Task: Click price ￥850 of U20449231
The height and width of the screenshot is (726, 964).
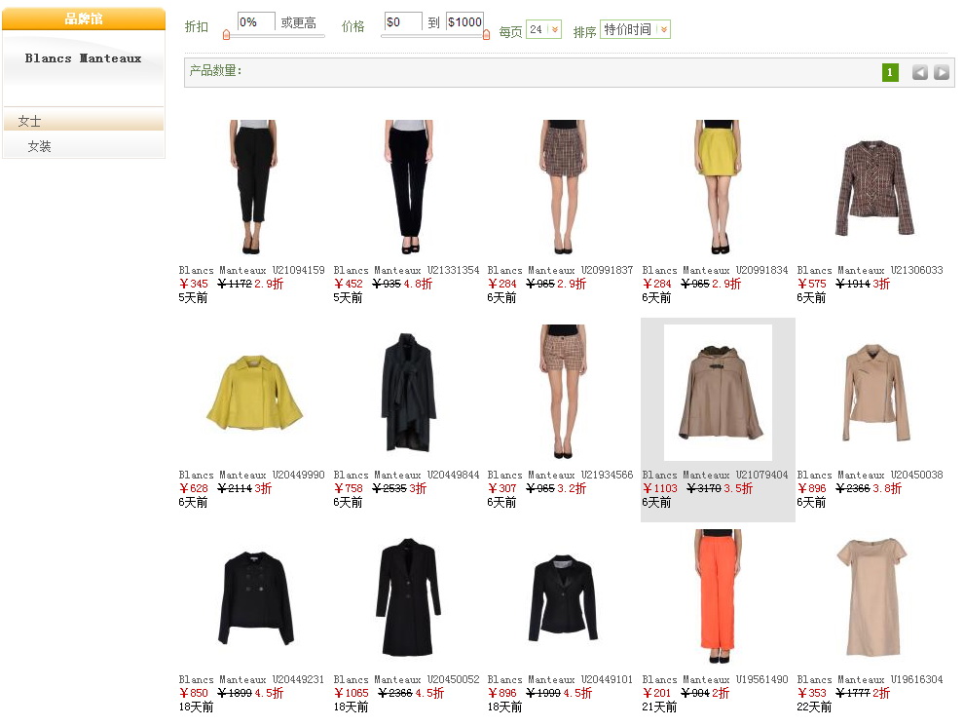Action: 194,694
